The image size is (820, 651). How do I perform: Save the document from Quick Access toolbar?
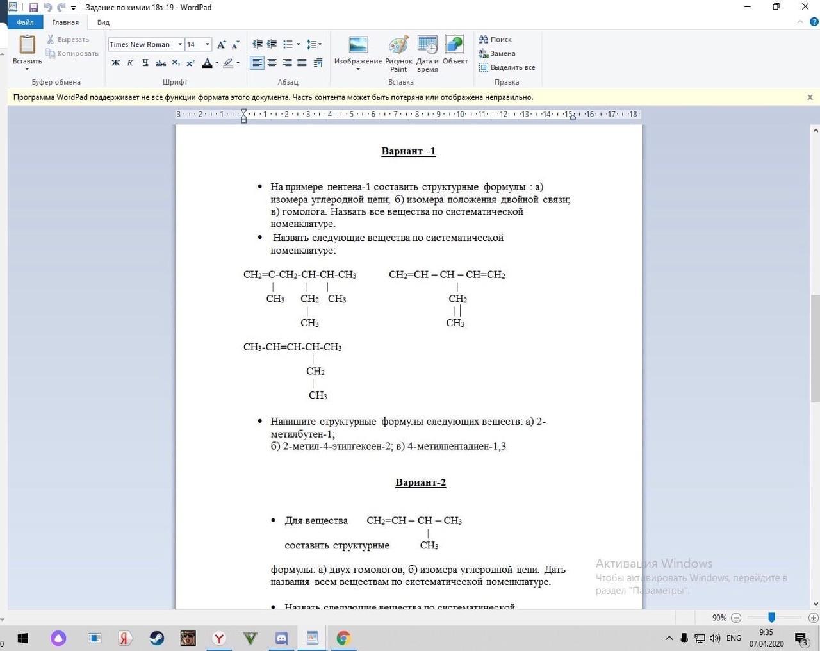tap(33, 8)
